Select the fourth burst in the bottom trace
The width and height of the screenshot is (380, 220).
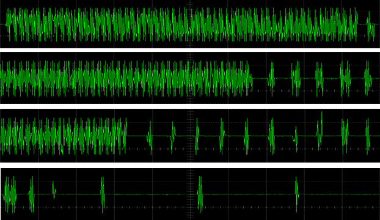(103, 195)
